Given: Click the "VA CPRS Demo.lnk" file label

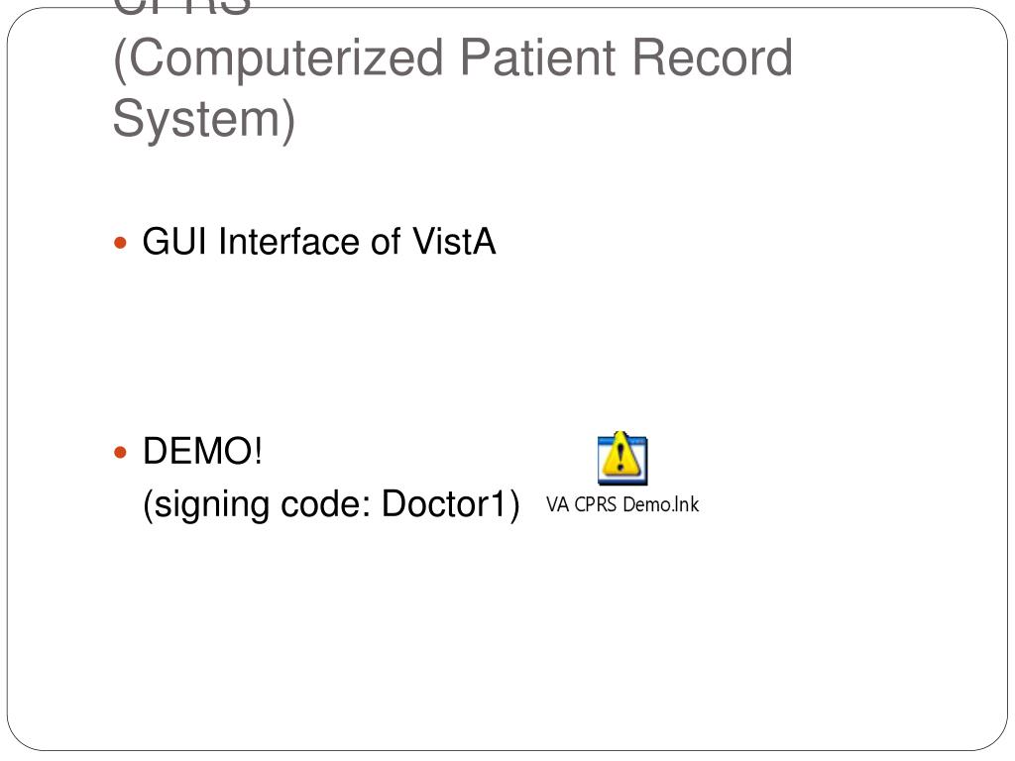Looking at the screenshot, I should (622, 504).
